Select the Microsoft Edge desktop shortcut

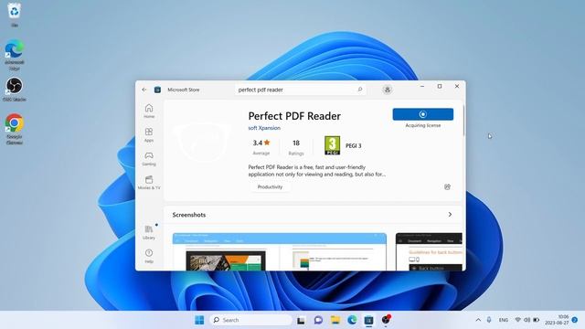pos(15,55)
